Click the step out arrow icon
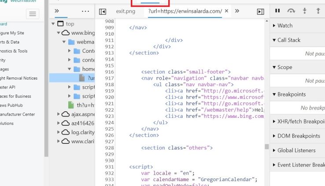The width and height of the screenshot is (325, 186). tap(318, 11)
